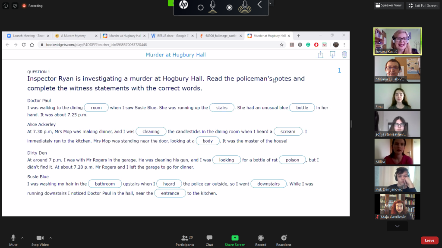Bookmark the page with the star icon

282,45
